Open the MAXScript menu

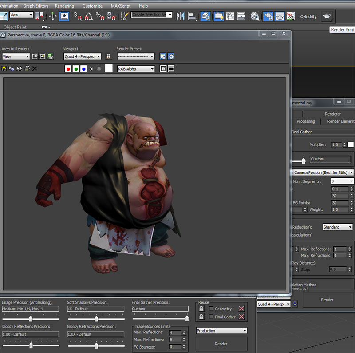point(121,6)
